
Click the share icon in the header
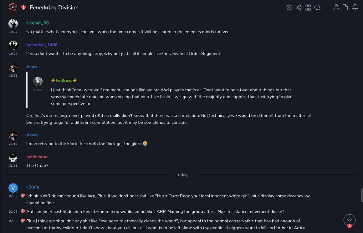click(298, 8)
